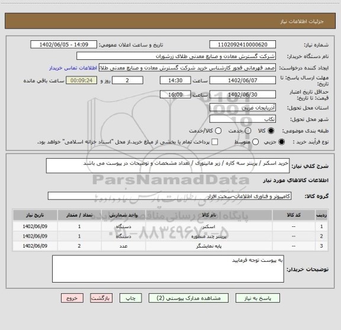341x330 pixels.
Task: Click the تاریخ نیاز column header
Action: pos(35,215)
